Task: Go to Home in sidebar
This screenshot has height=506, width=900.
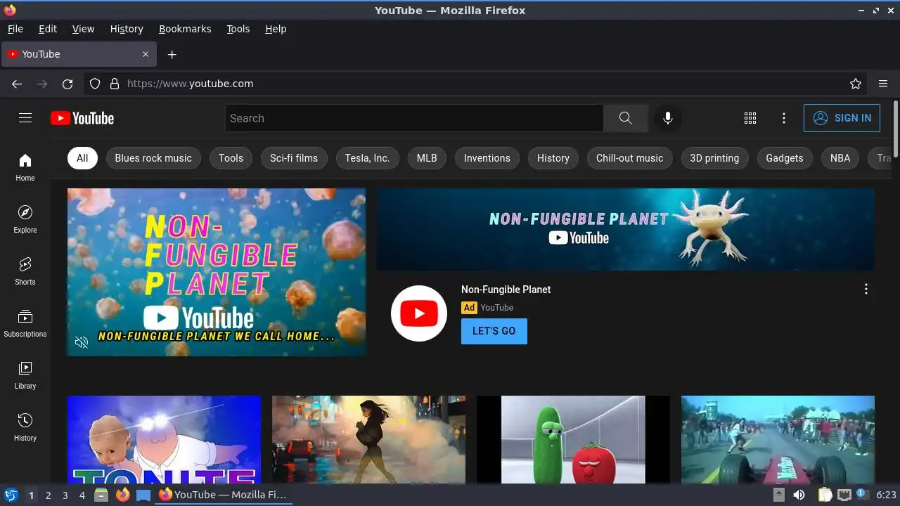Action: click(x=25, y=167)
